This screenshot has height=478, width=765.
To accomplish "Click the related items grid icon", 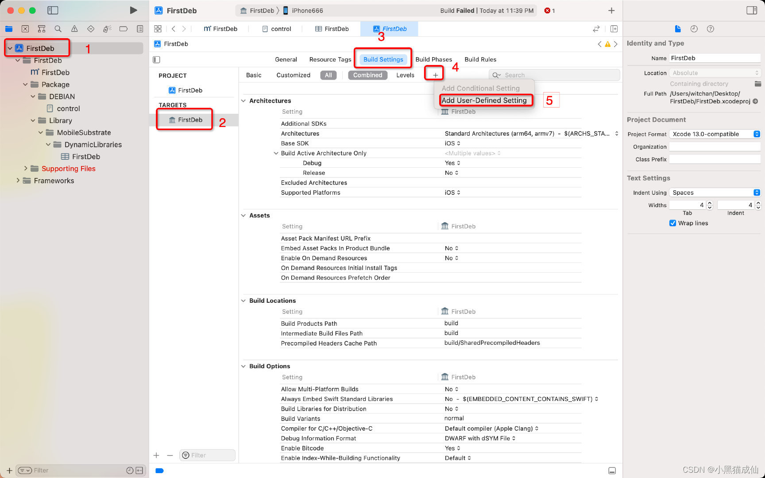I will 158,29.
